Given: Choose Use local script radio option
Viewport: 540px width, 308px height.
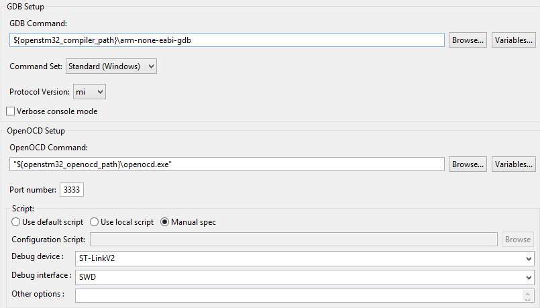Looking at the screenshot, I should [95, 222].
